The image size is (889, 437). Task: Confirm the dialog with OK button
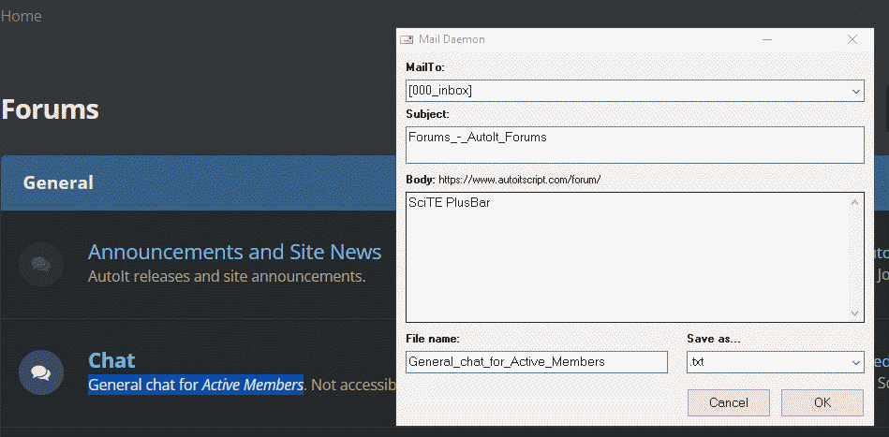[x=822, y=403]
